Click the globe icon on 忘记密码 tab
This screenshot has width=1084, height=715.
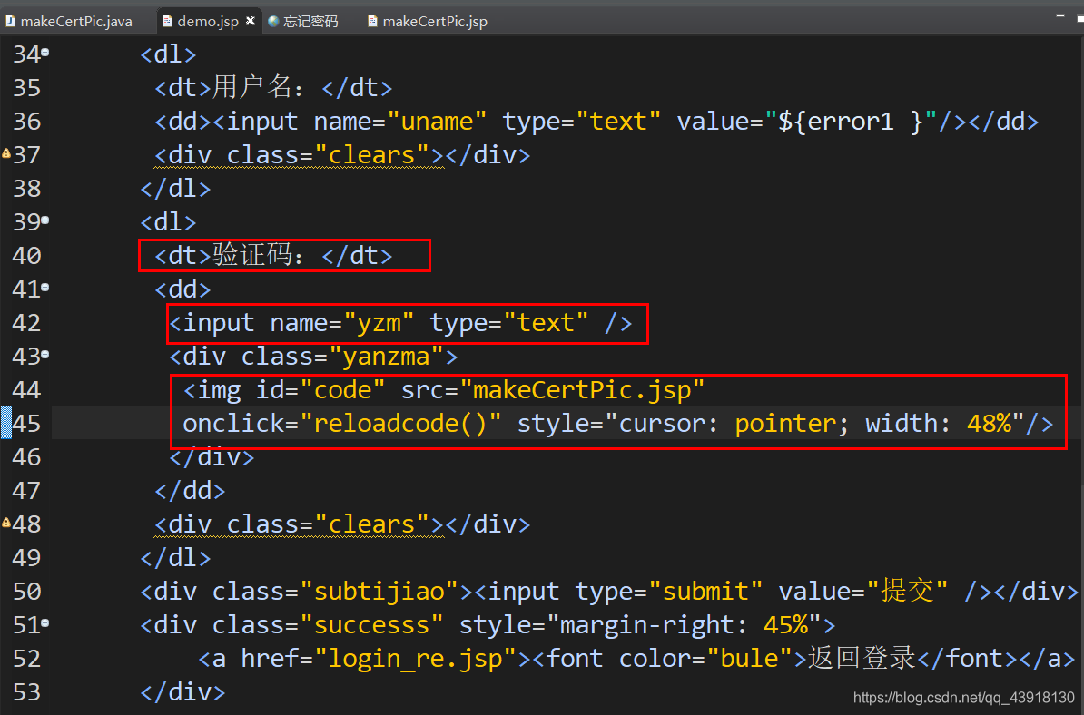click(x=273, y=22)
